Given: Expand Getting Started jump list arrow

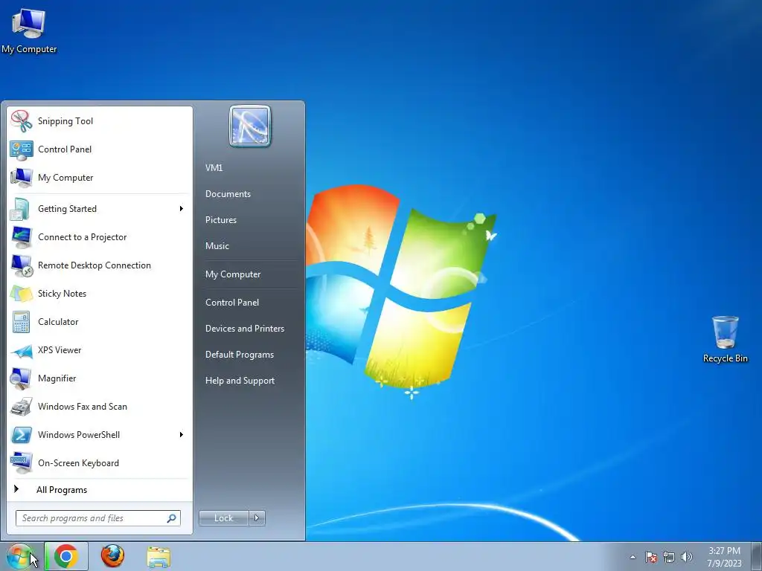Looking at the screenshot, I should (x=182, y=209).
